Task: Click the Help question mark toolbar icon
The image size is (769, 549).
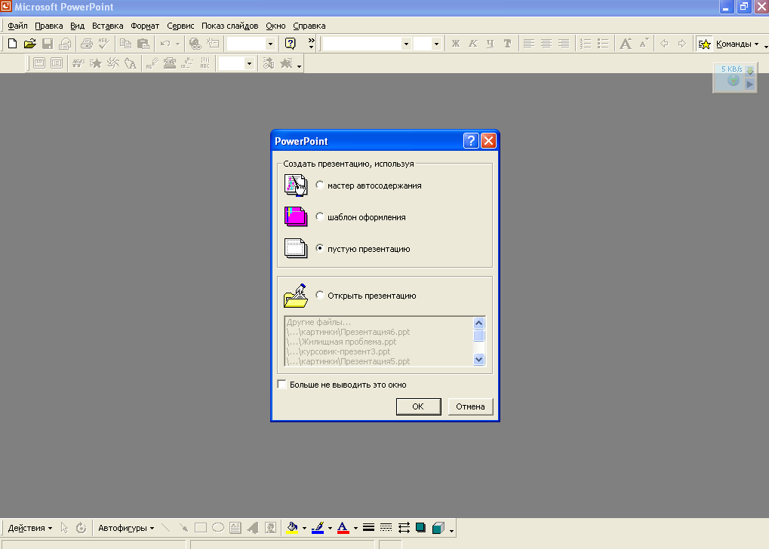Action: (x=291, y=44)
